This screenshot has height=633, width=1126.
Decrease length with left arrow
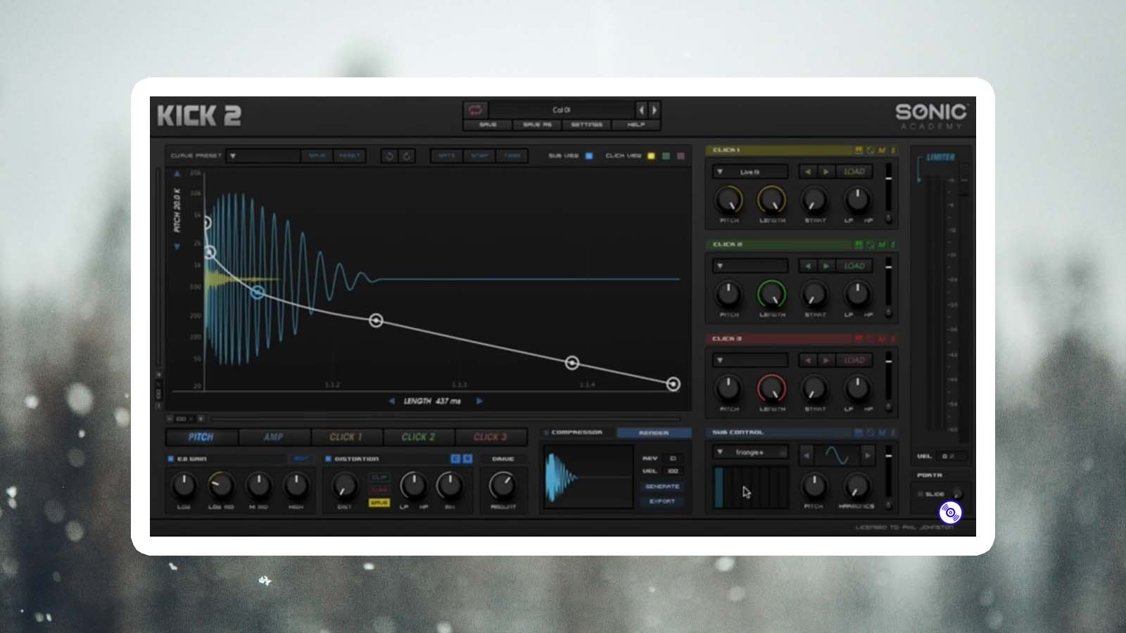point(391,401)
